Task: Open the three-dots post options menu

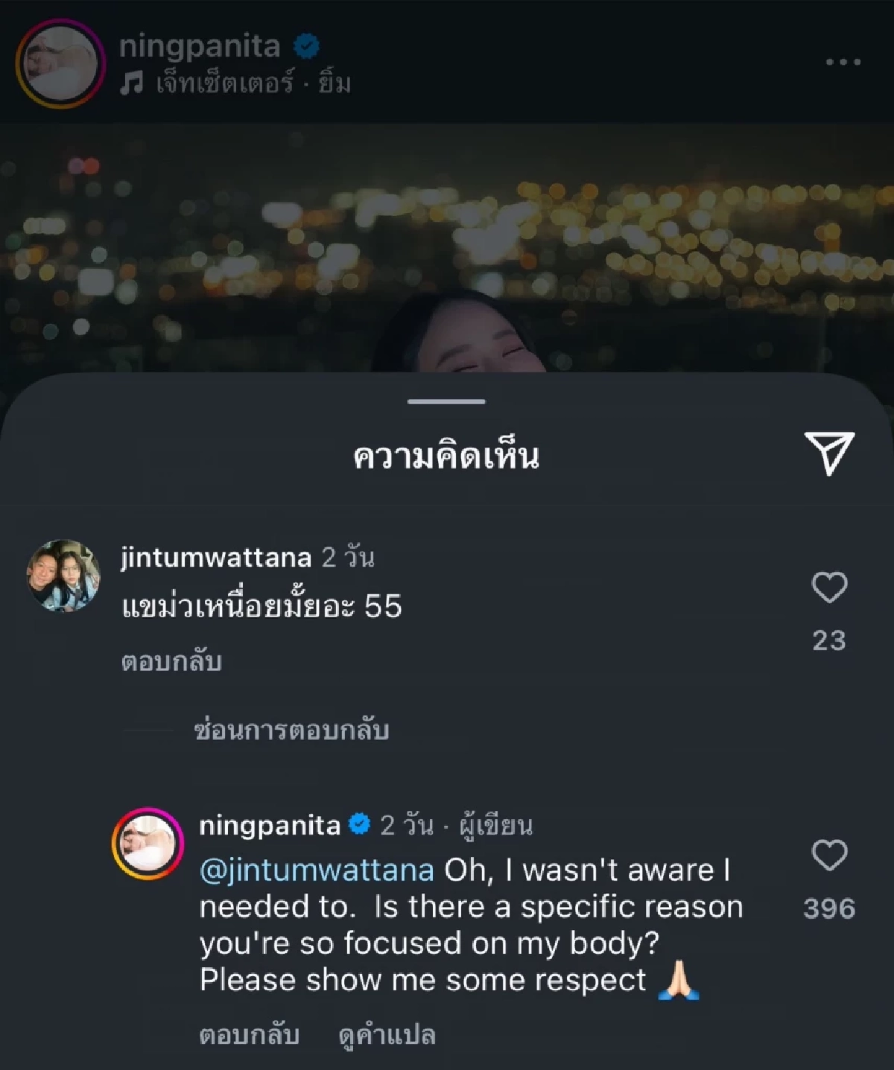Action: pos(843,63)
